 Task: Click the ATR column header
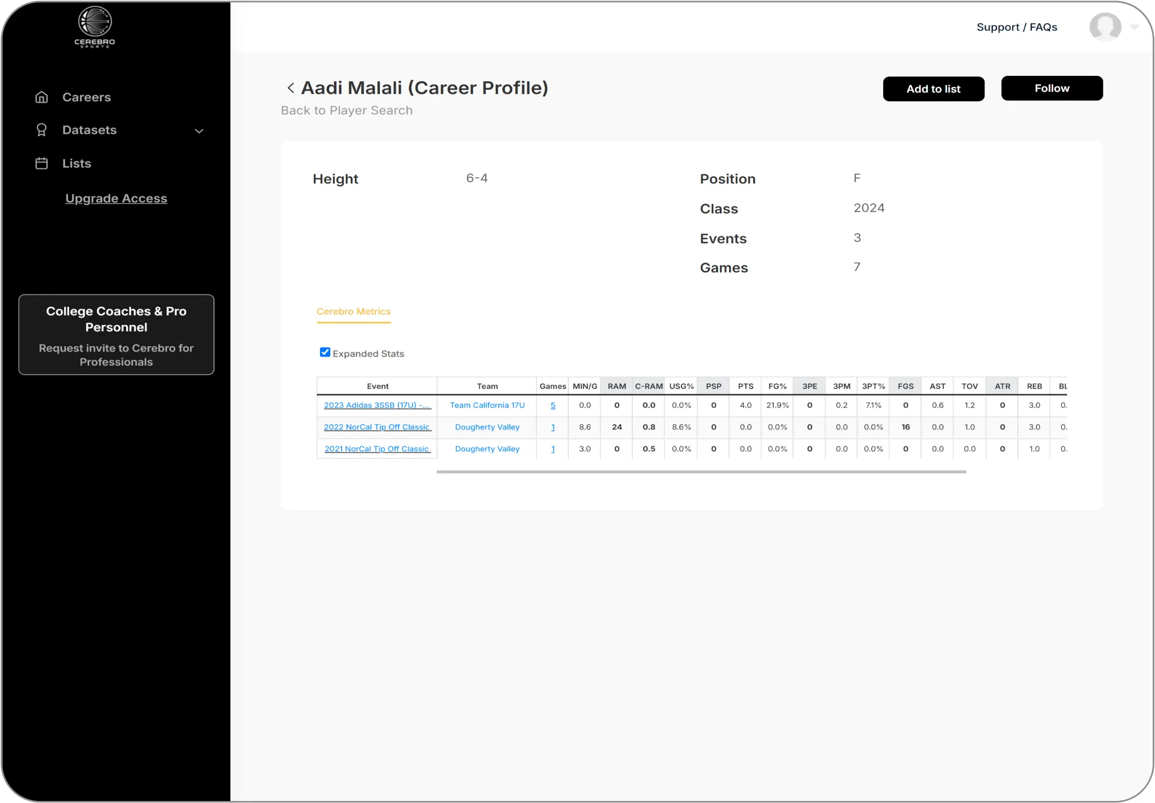[x=1002, y=386]
